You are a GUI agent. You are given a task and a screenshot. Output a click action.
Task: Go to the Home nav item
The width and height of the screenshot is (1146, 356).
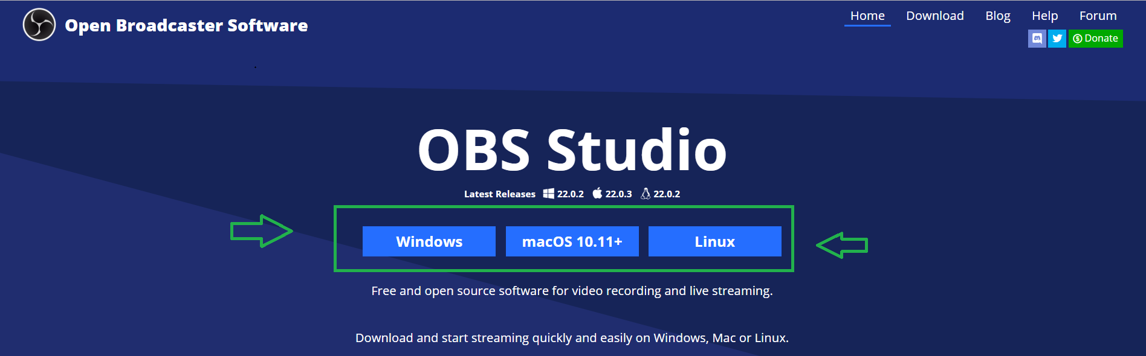point(867,16)
